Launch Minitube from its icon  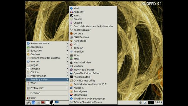(71, 66)
